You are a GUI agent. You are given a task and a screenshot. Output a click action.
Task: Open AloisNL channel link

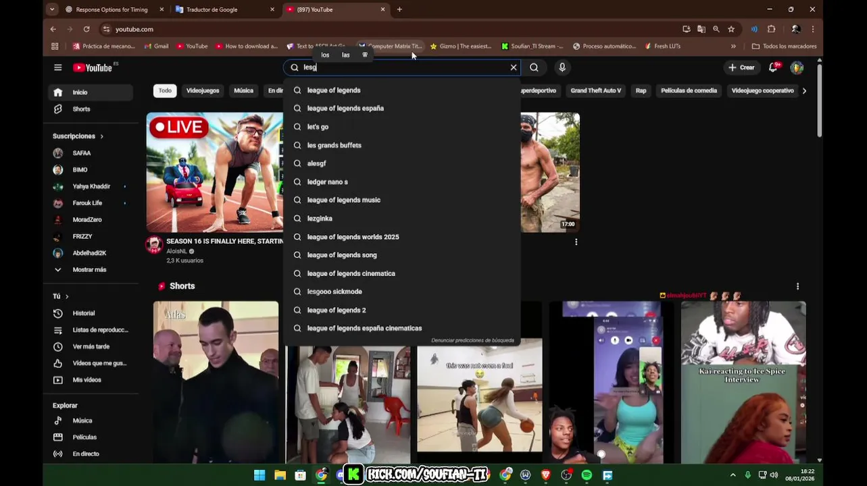(x=176, y=251)
